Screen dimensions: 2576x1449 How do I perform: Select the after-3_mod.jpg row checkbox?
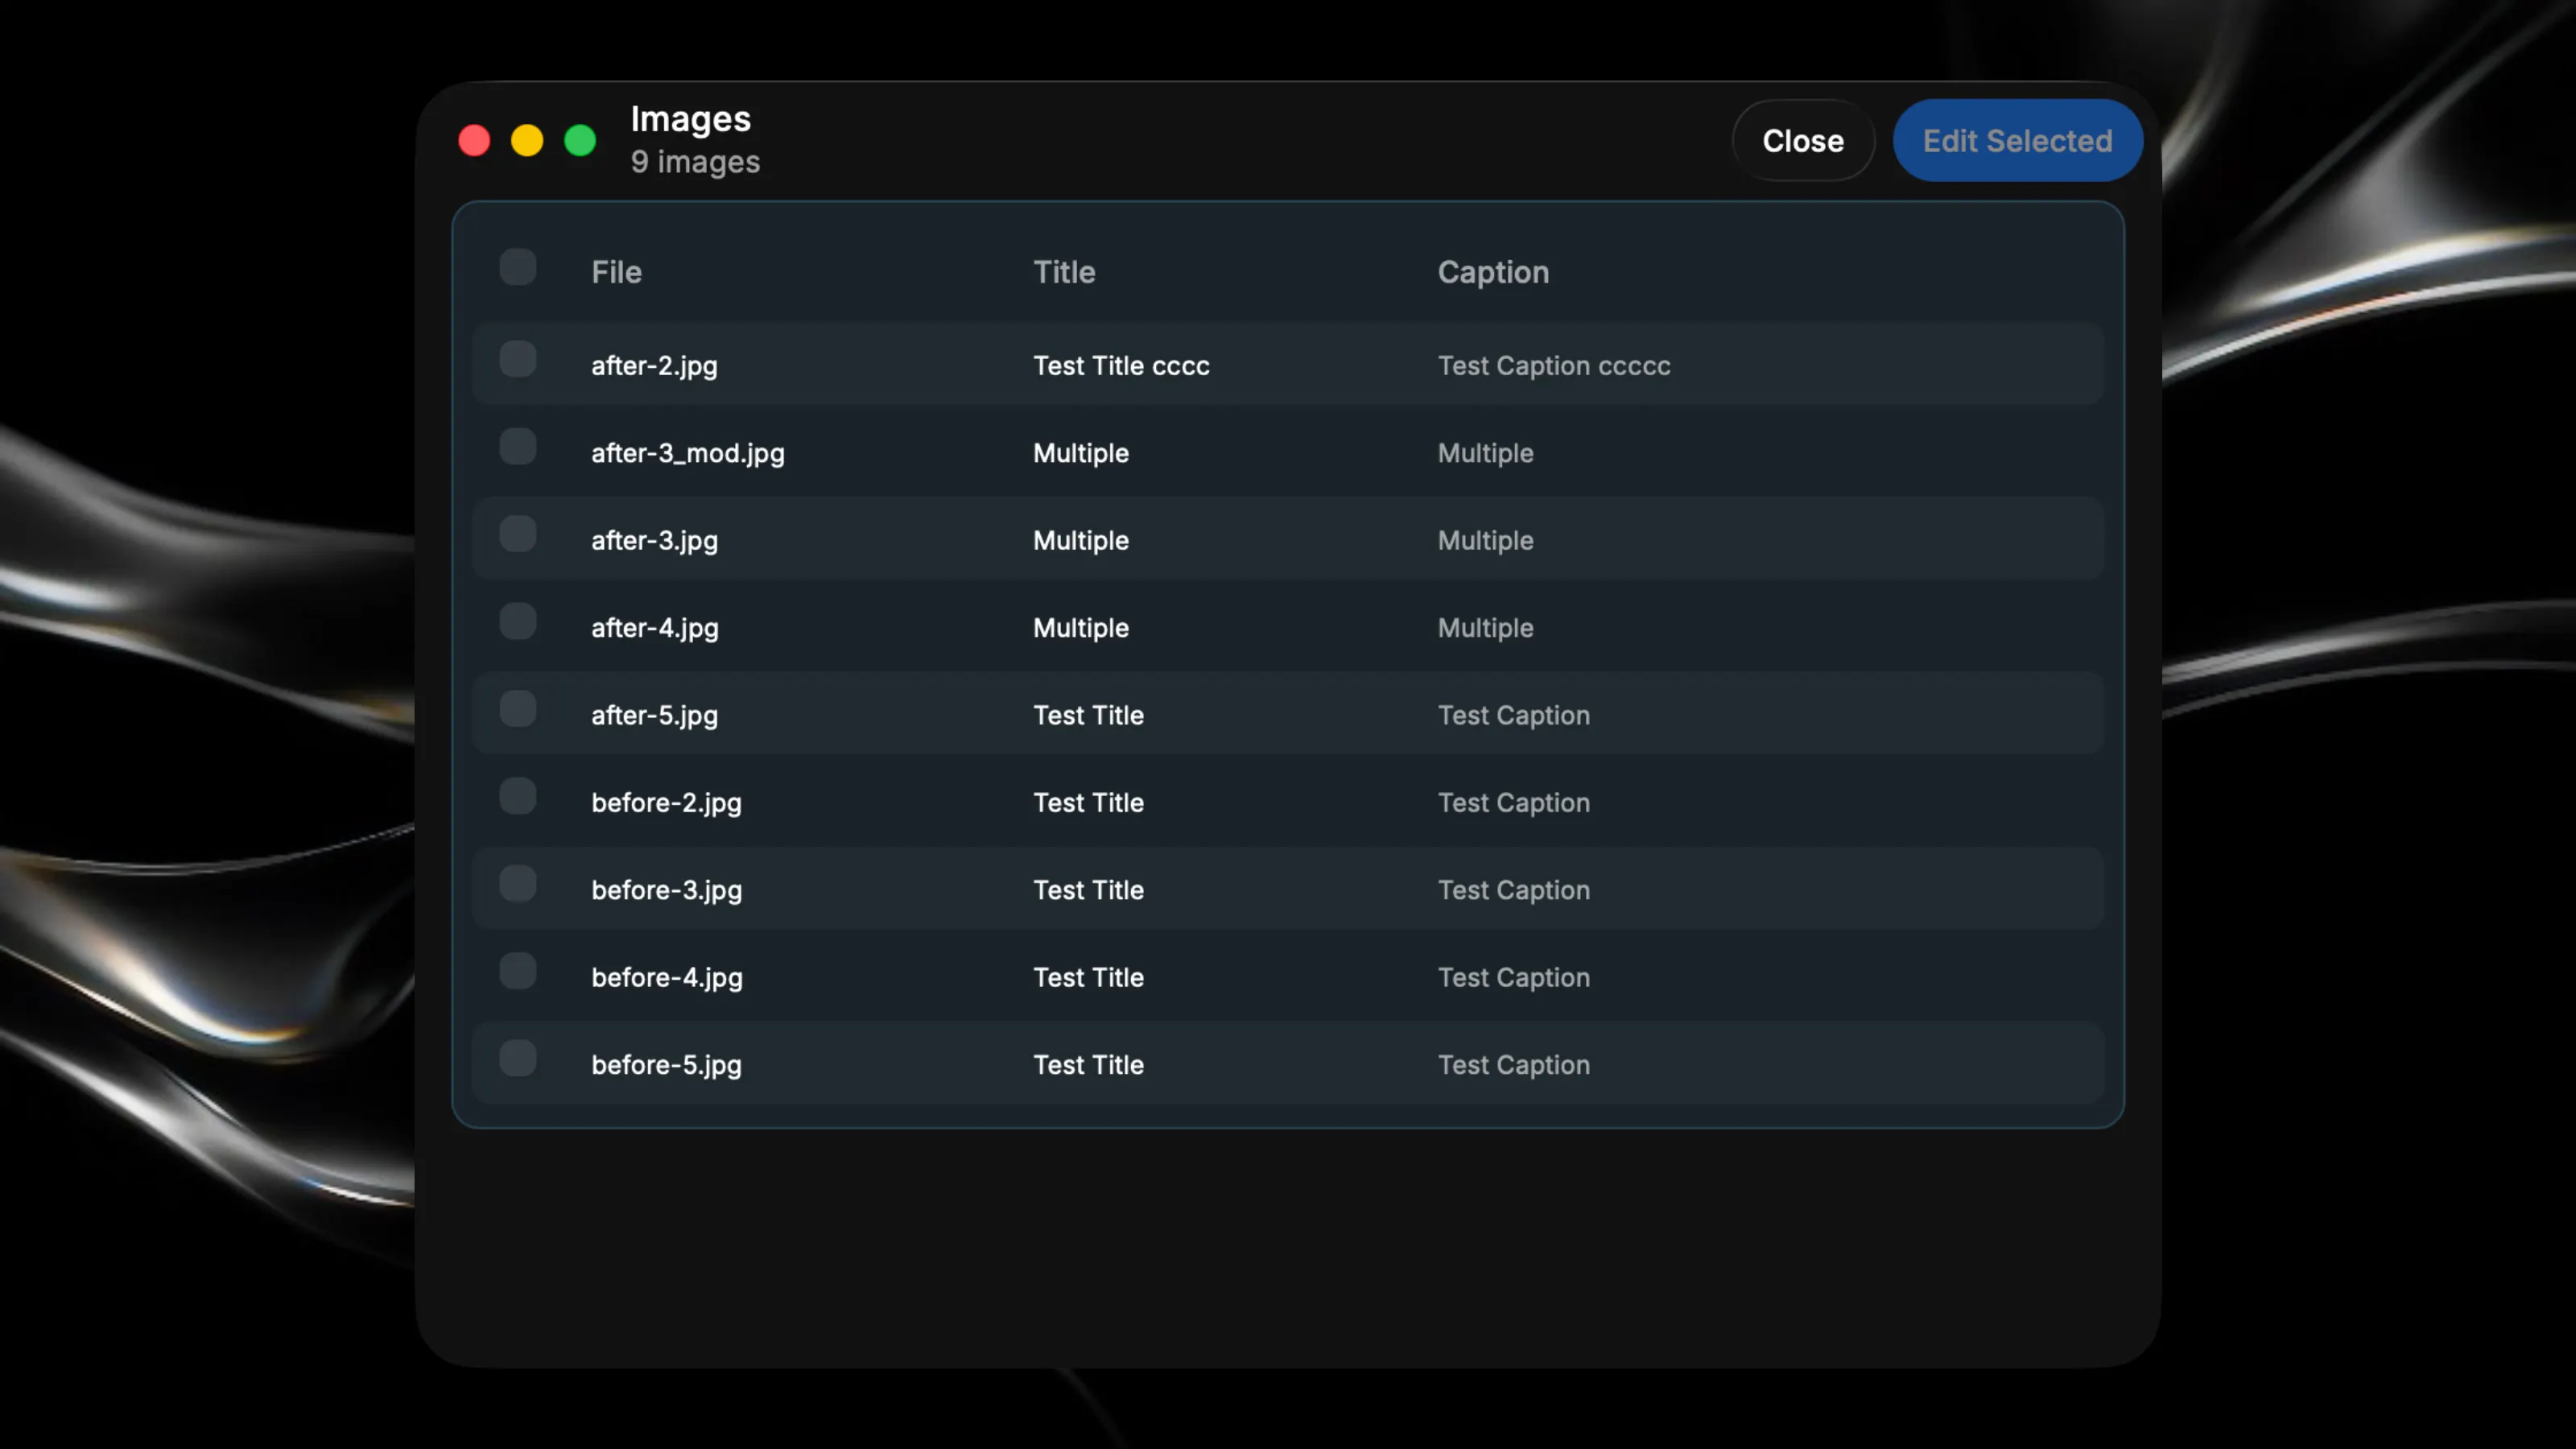[x=518, y=447]
